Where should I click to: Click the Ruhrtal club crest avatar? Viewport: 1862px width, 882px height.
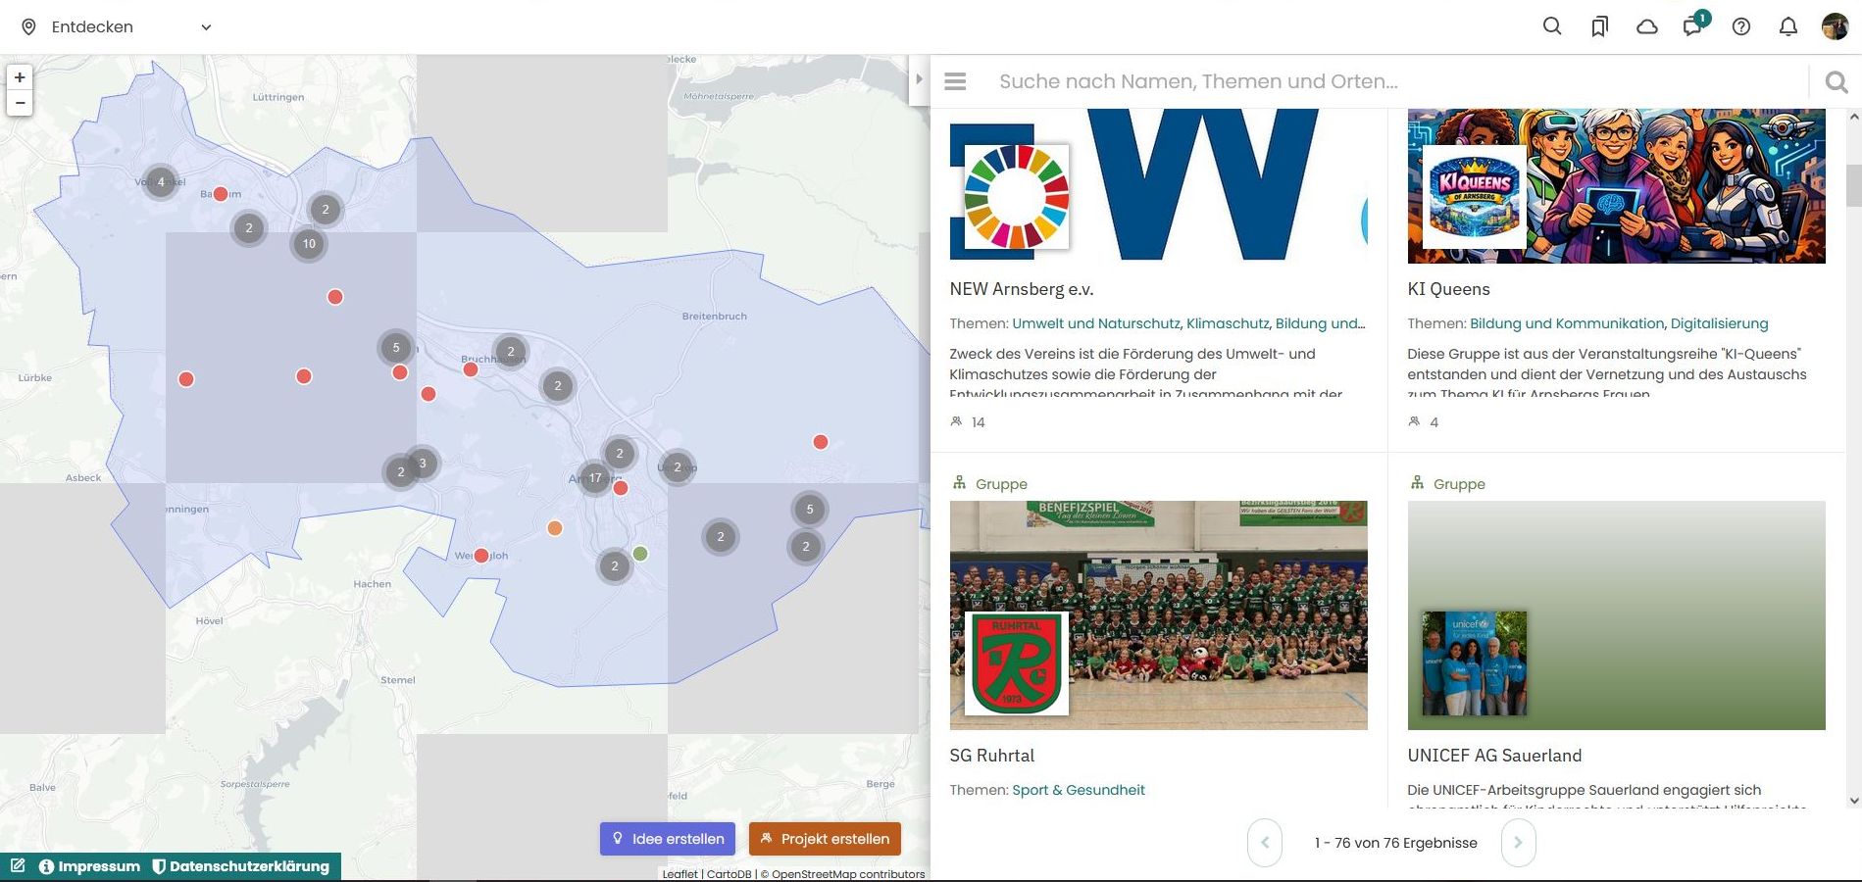tap(1017, 663)
